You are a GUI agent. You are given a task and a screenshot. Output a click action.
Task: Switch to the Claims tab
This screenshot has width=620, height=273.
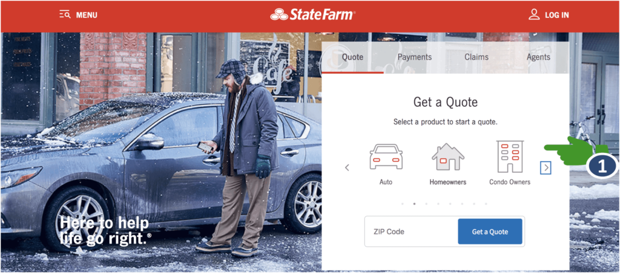point(477,57)
